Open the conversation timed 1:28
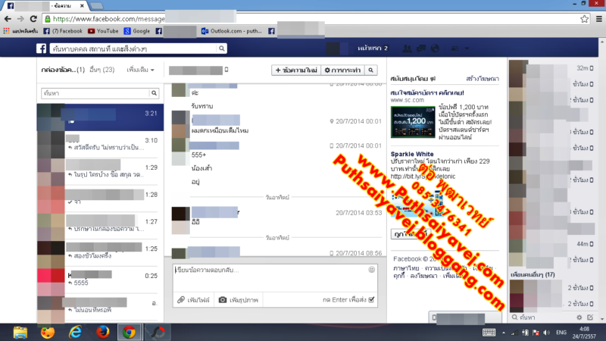Screen dimensions: 606x341 coord(100,199)
